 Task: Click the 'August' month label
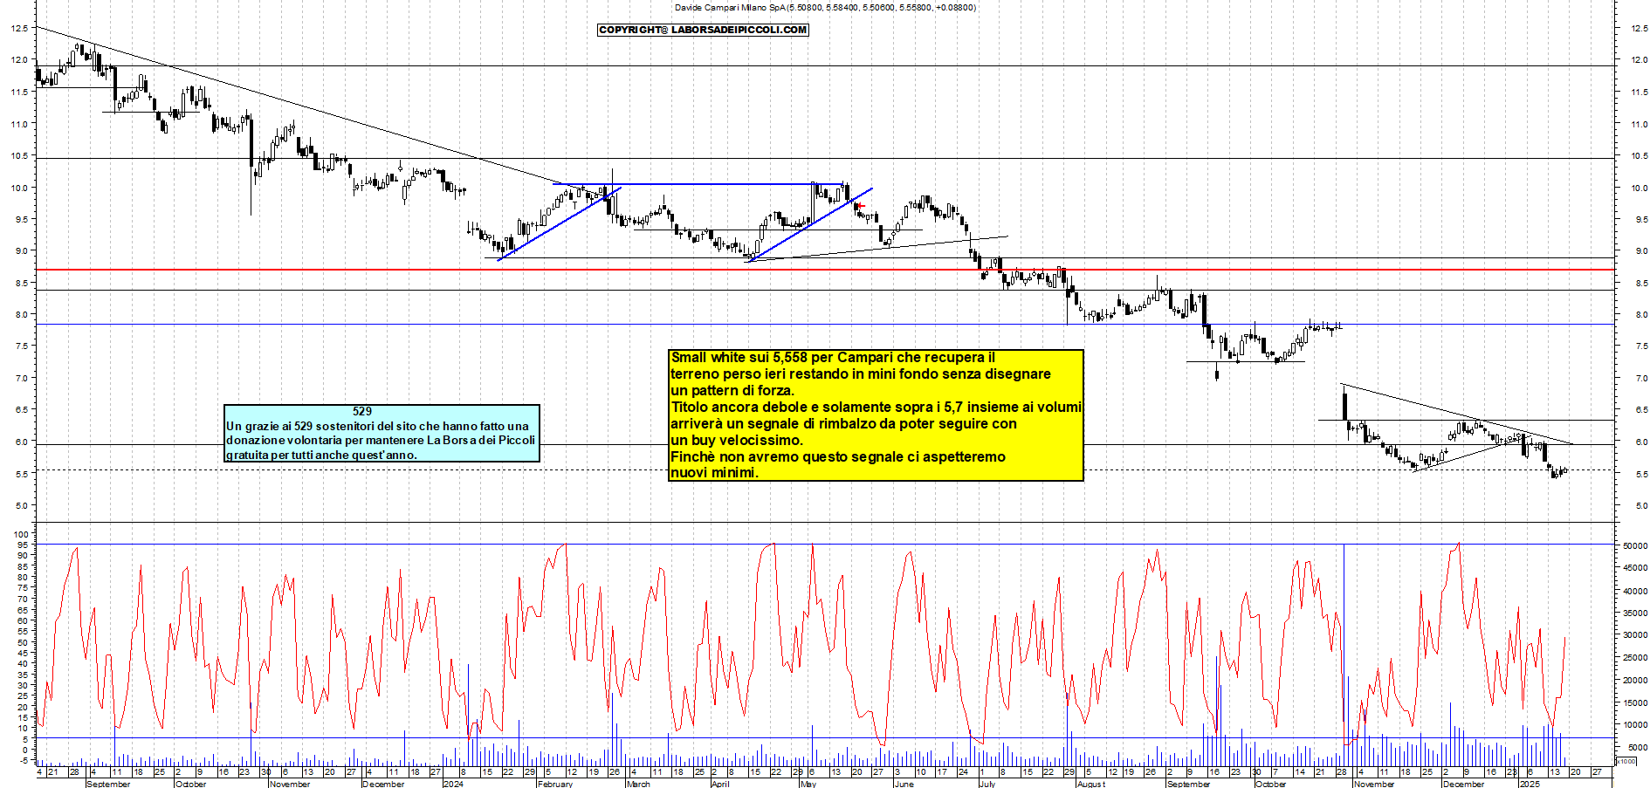point(1090,784)
